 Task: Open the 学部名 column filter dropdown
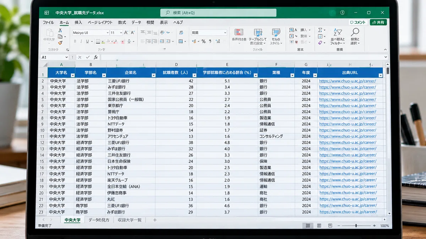pos(104,75)
